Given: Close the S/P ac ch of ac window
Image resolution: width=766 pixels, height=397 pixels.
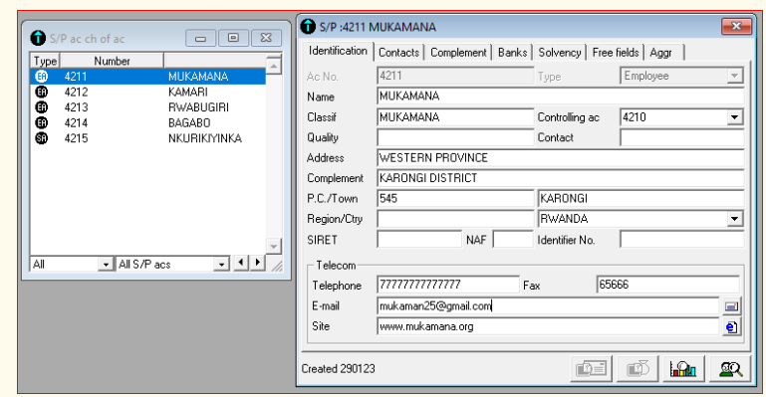Looking at the screenshot, I should click(x=266, y=38).
